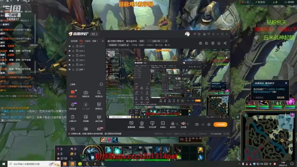The width and height of the screenshot is (297, 167).
Task: Hide the 文本 4 layer with its eye icon
Action: (x=69, y=55)
